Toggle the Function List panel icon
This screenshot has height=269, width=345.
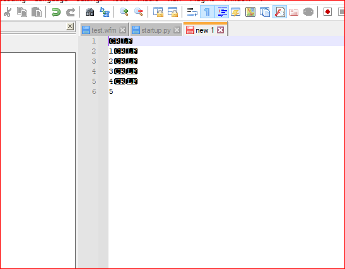click(279, 12)
